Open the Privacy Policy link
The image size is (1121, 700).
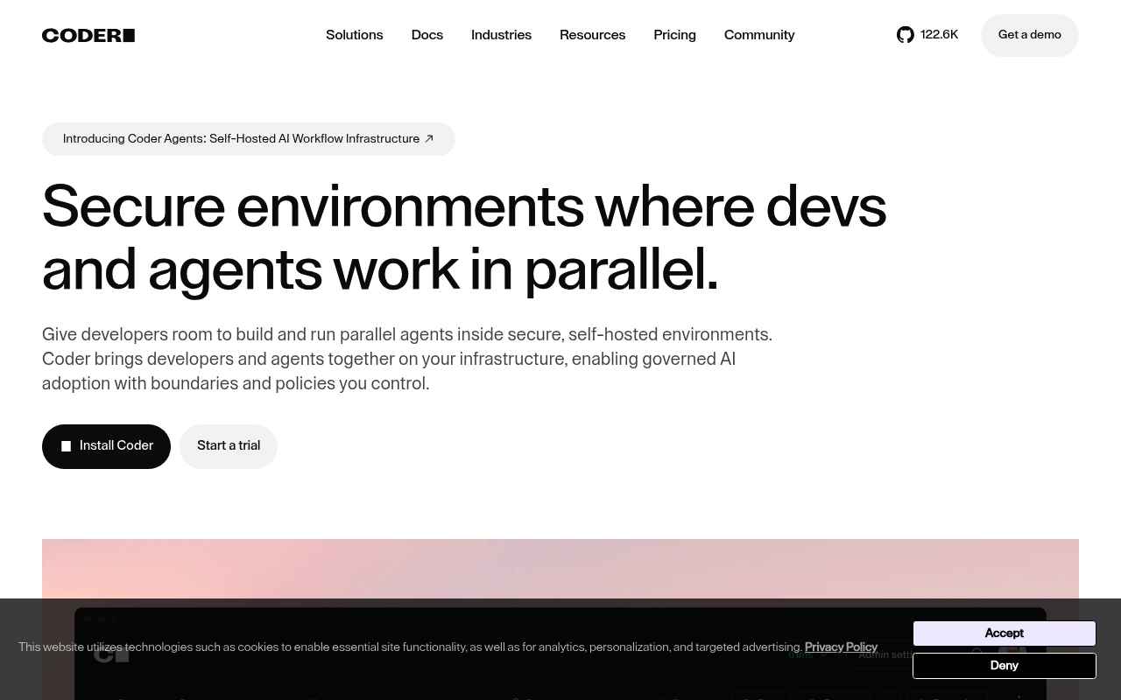point(841,647)
